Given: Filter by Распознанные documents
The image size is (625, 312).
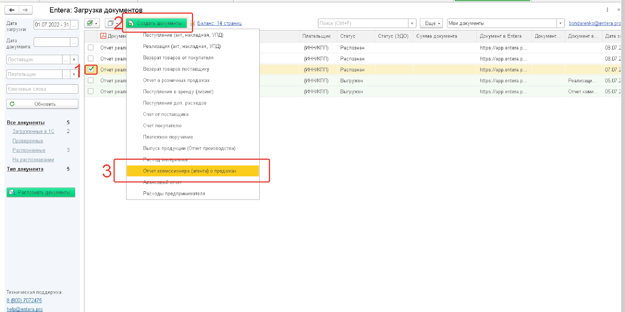Looking at the screenshot, I should [x=29, y=150].
